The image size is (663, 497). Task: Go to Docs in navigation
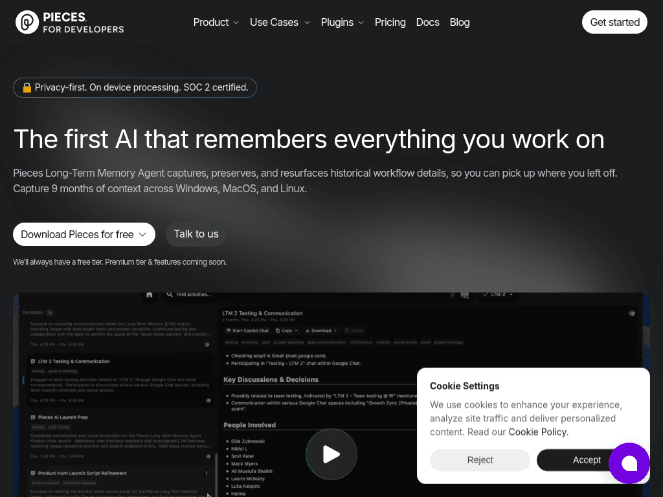point(427,23)
